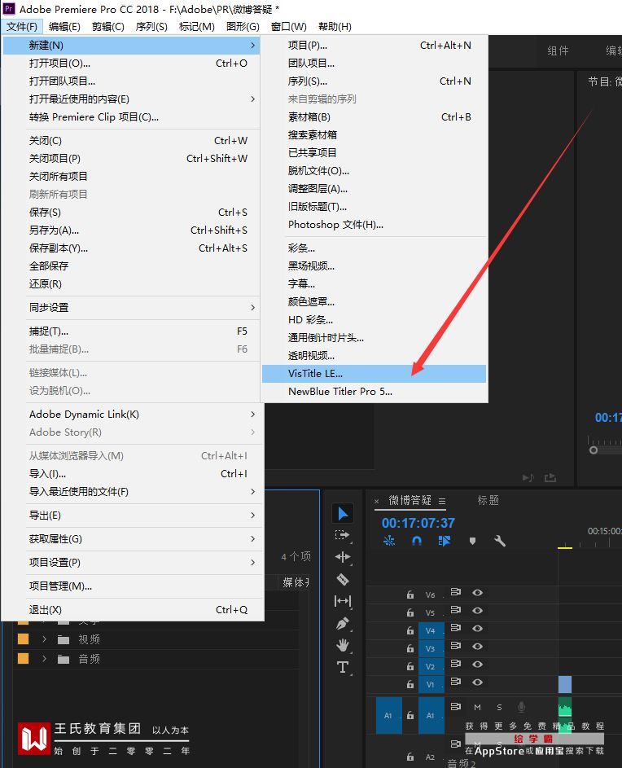Expand Adobe Dynamic Link(K) submenu arrow
This screenshot has height=768, width=622.
tap(252, 415)
